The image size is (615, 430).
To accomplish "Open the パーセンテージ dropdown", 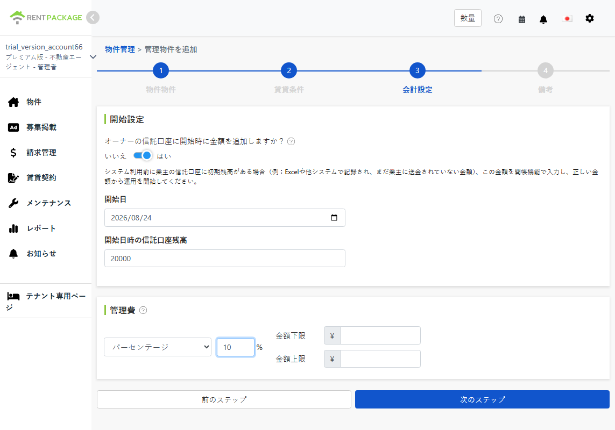I will 158,347.
